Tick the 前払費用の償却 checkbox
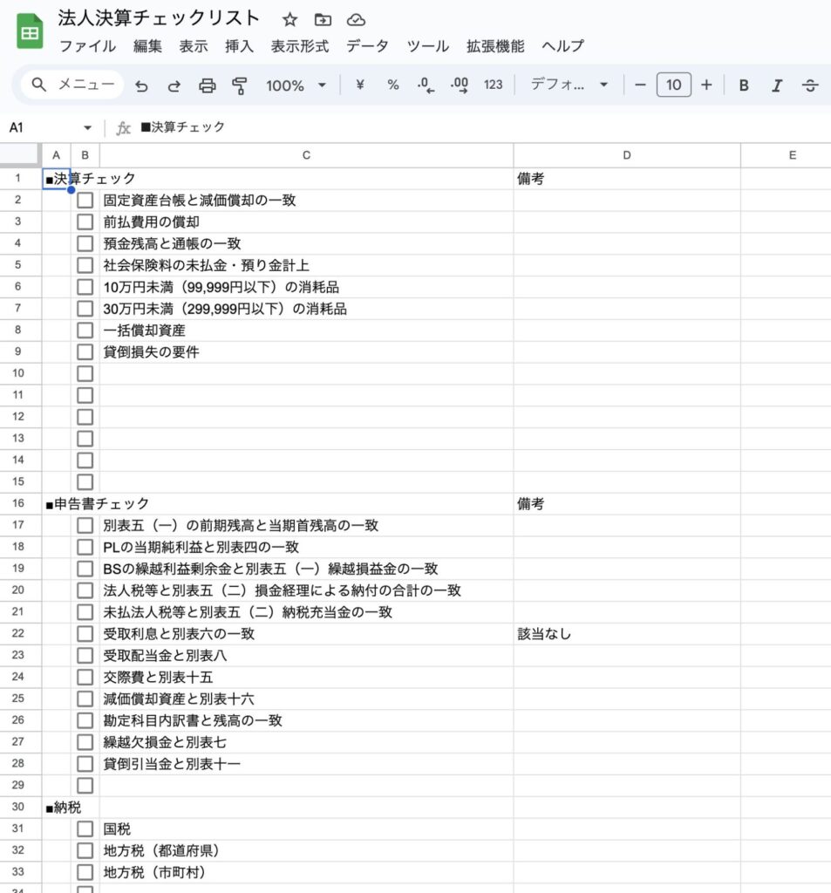The height and width of the screenshot is (893, 831). [85, 222]
